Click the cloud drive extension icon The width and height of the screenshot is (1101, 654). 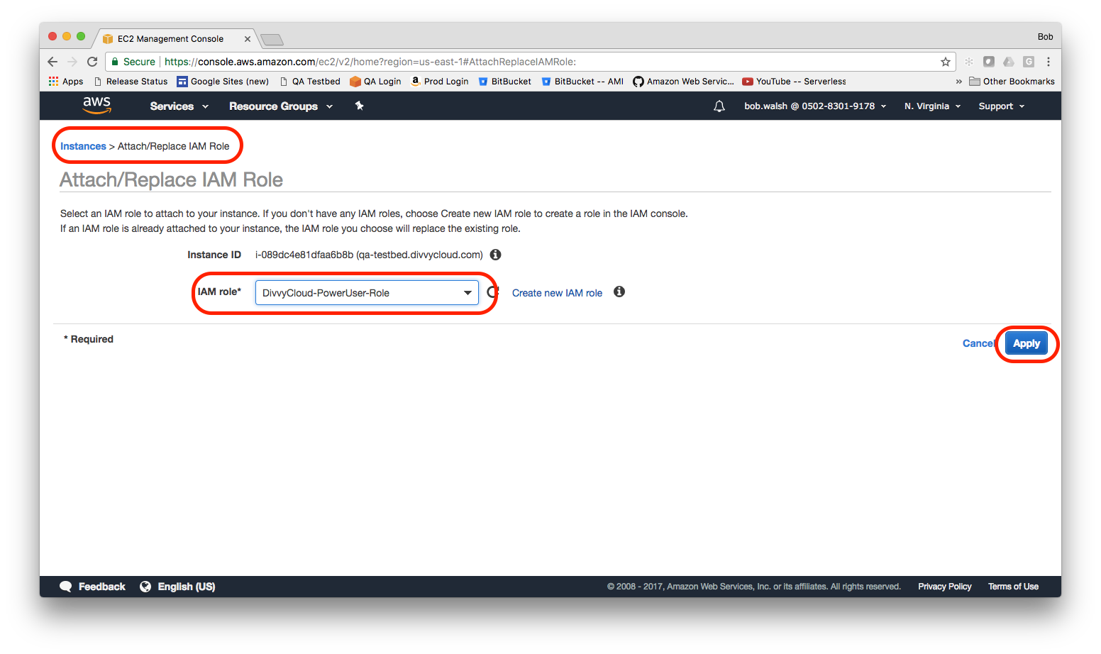[x=1009, y=62]
